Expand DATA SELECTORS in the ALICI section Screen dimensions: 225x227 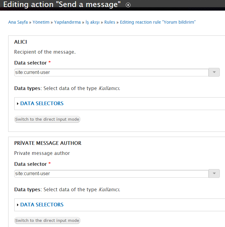click(42, 103)
